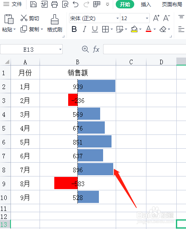Select cell labeled 9月
Viewport: 186px width, 229px height.
point(25,197)
